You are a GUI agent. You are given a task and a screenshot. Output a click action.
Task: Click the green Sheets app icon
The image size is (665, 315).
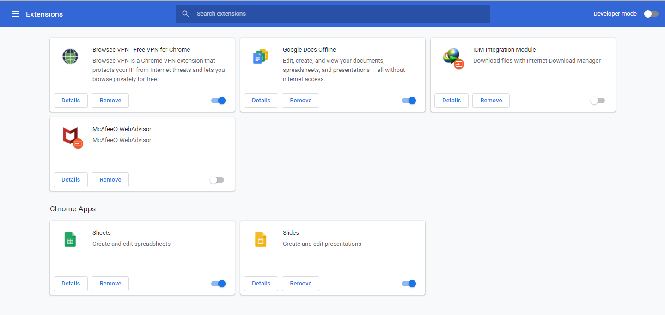coord(70,240)
